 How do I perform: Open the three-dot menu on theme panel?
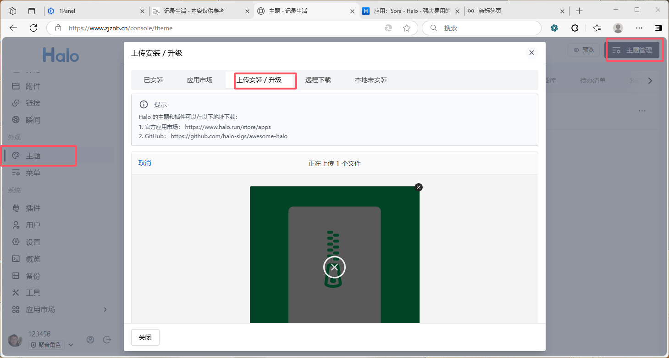(x=642, y=111)
